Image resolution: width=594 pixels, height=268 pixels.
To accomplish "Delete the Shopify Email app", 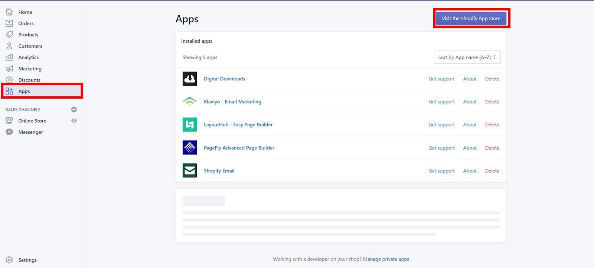I will [492, 171].
